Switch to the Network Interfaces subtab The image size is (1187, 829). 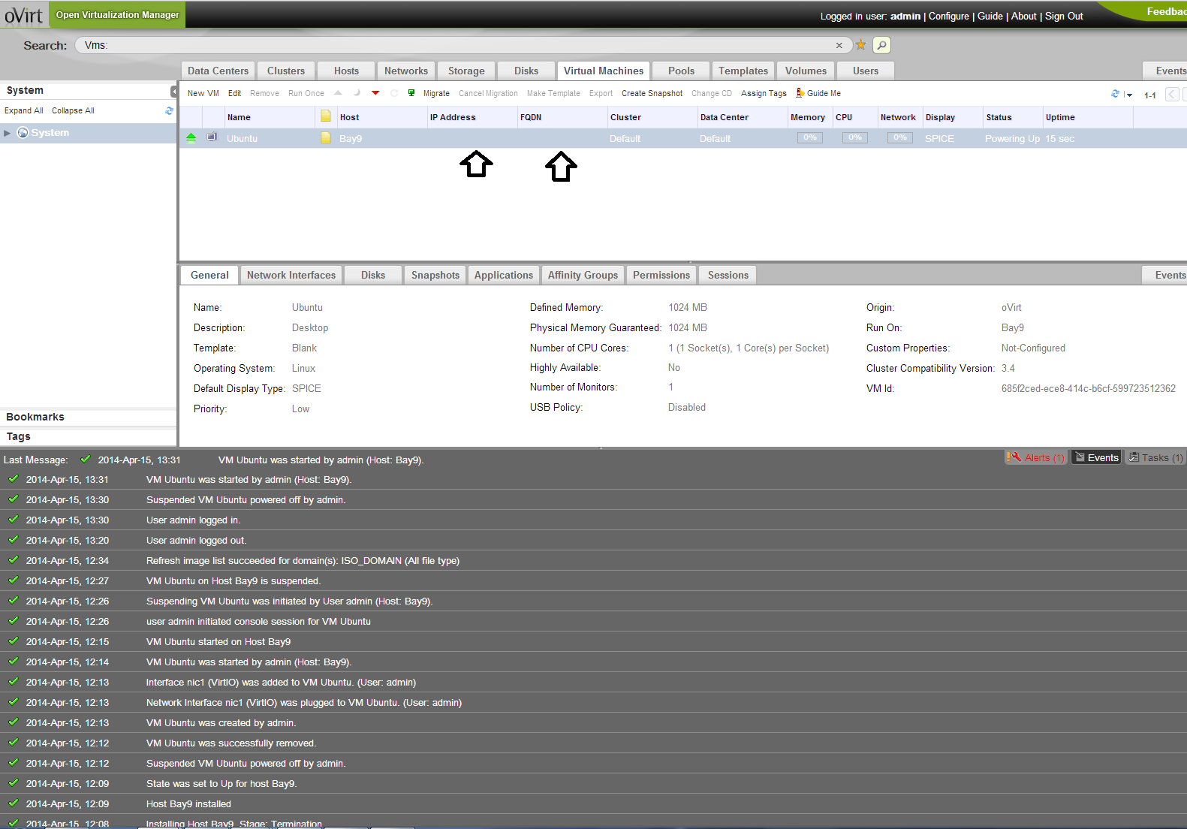291,275
